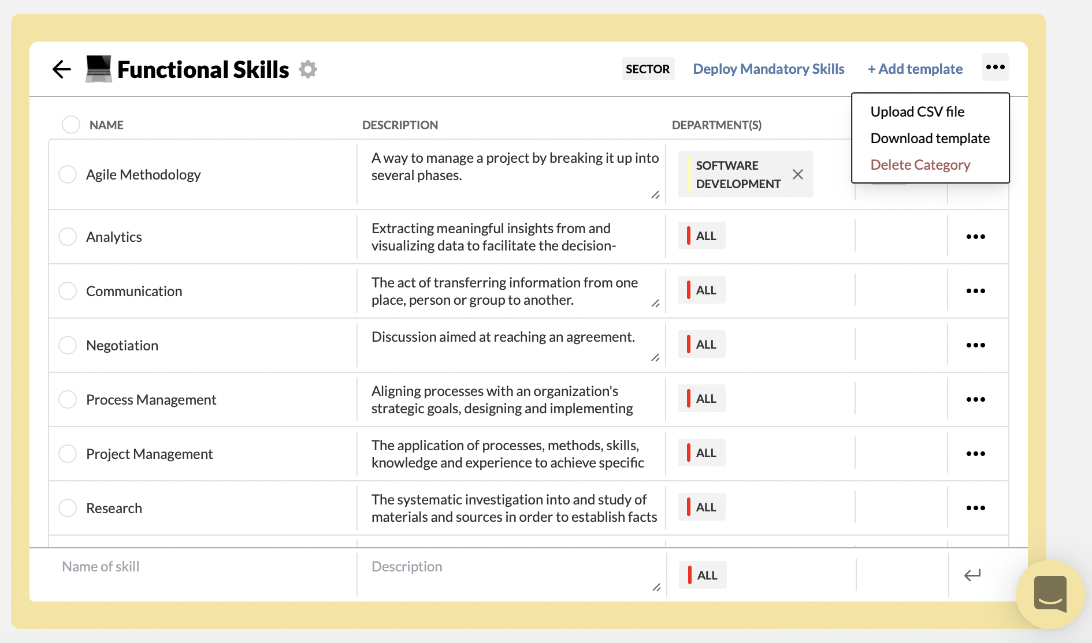Choose Delete Category from the menu
1092x643 pixels.
tap(920, 165)
